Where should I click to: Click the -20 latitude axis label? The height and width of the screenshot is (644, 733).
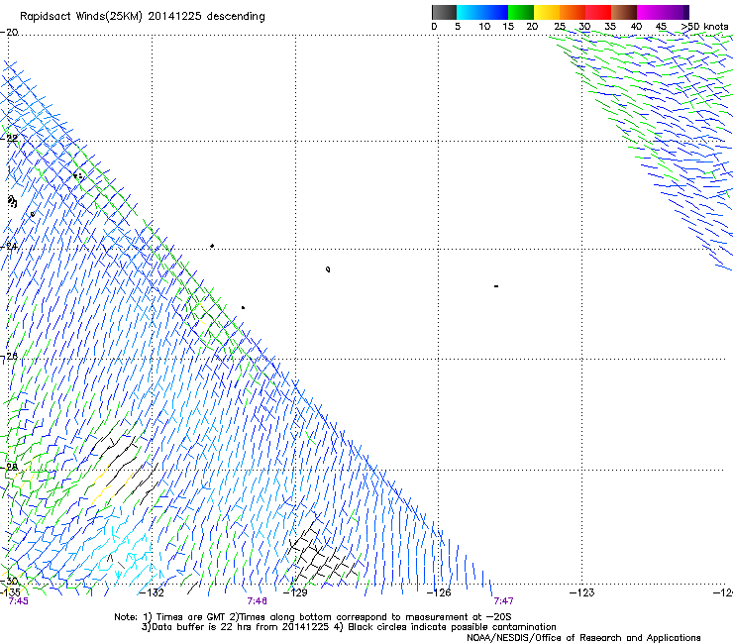(x=9, y=33)
